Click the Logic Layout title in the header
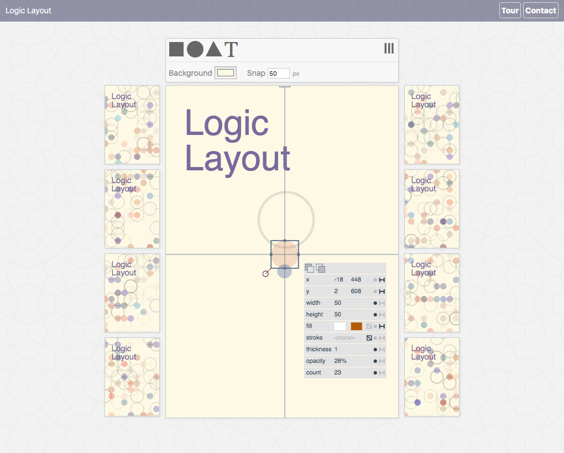 pyautogui.click(x=28, y=10)
